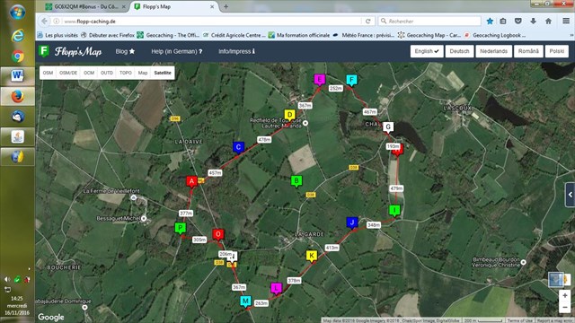Select the cyan marker F
Viewport: 575px width, 323px height.
(x=351, y=80)
